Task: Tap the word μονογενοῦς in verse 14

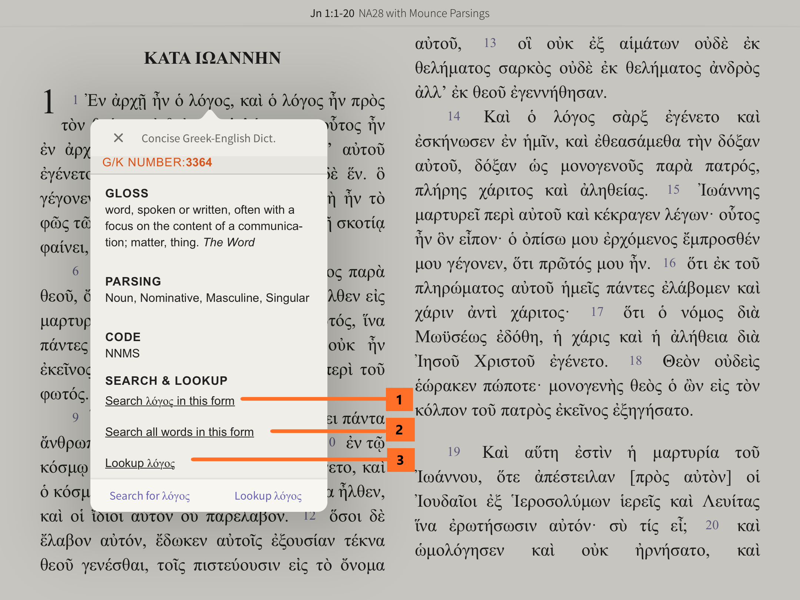Action: click(602, 166)
